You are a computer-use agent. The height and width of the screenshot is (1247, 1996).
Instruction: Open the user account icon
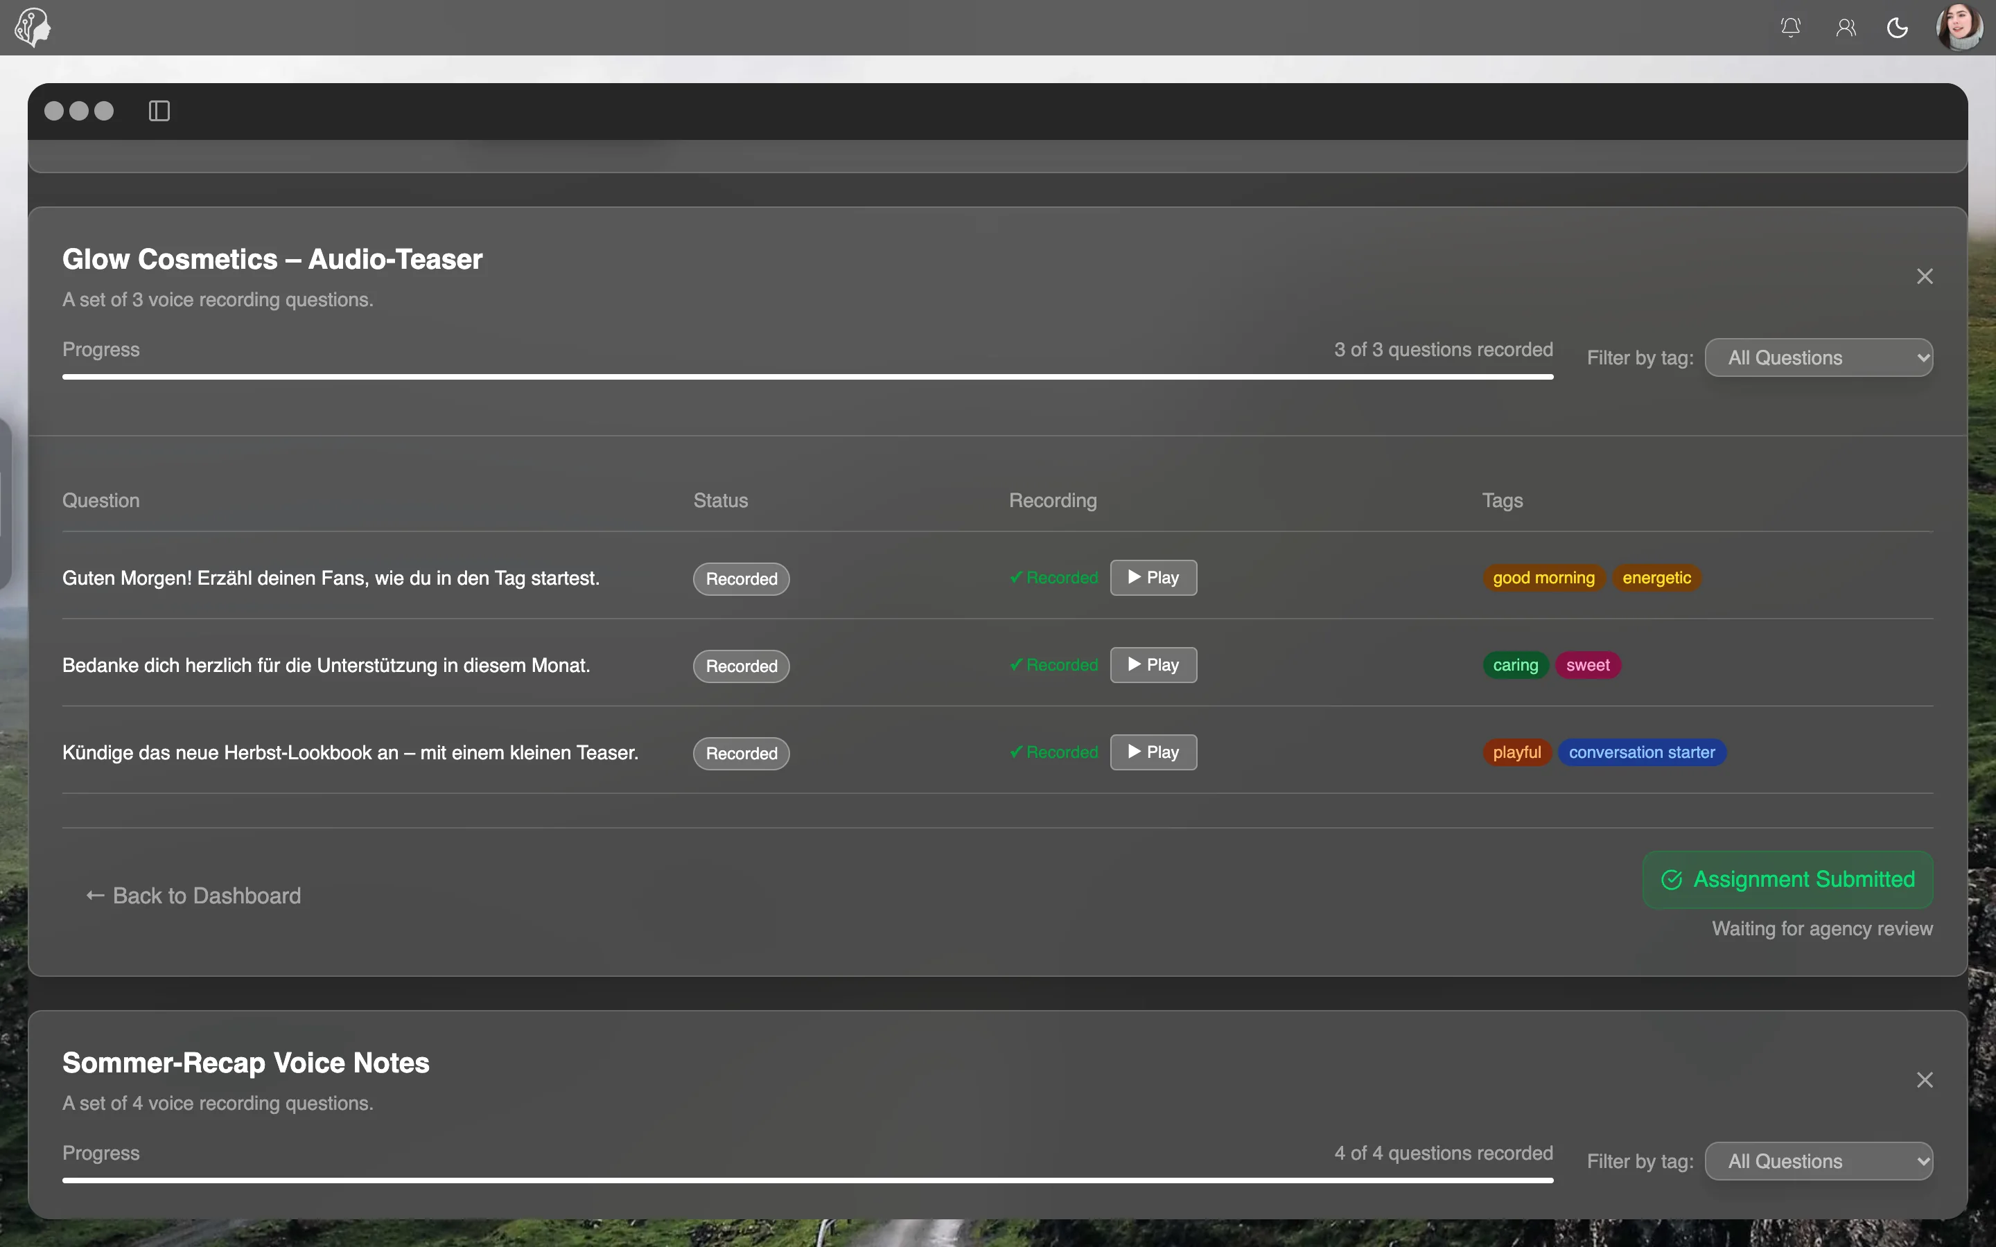point(1846,28)
